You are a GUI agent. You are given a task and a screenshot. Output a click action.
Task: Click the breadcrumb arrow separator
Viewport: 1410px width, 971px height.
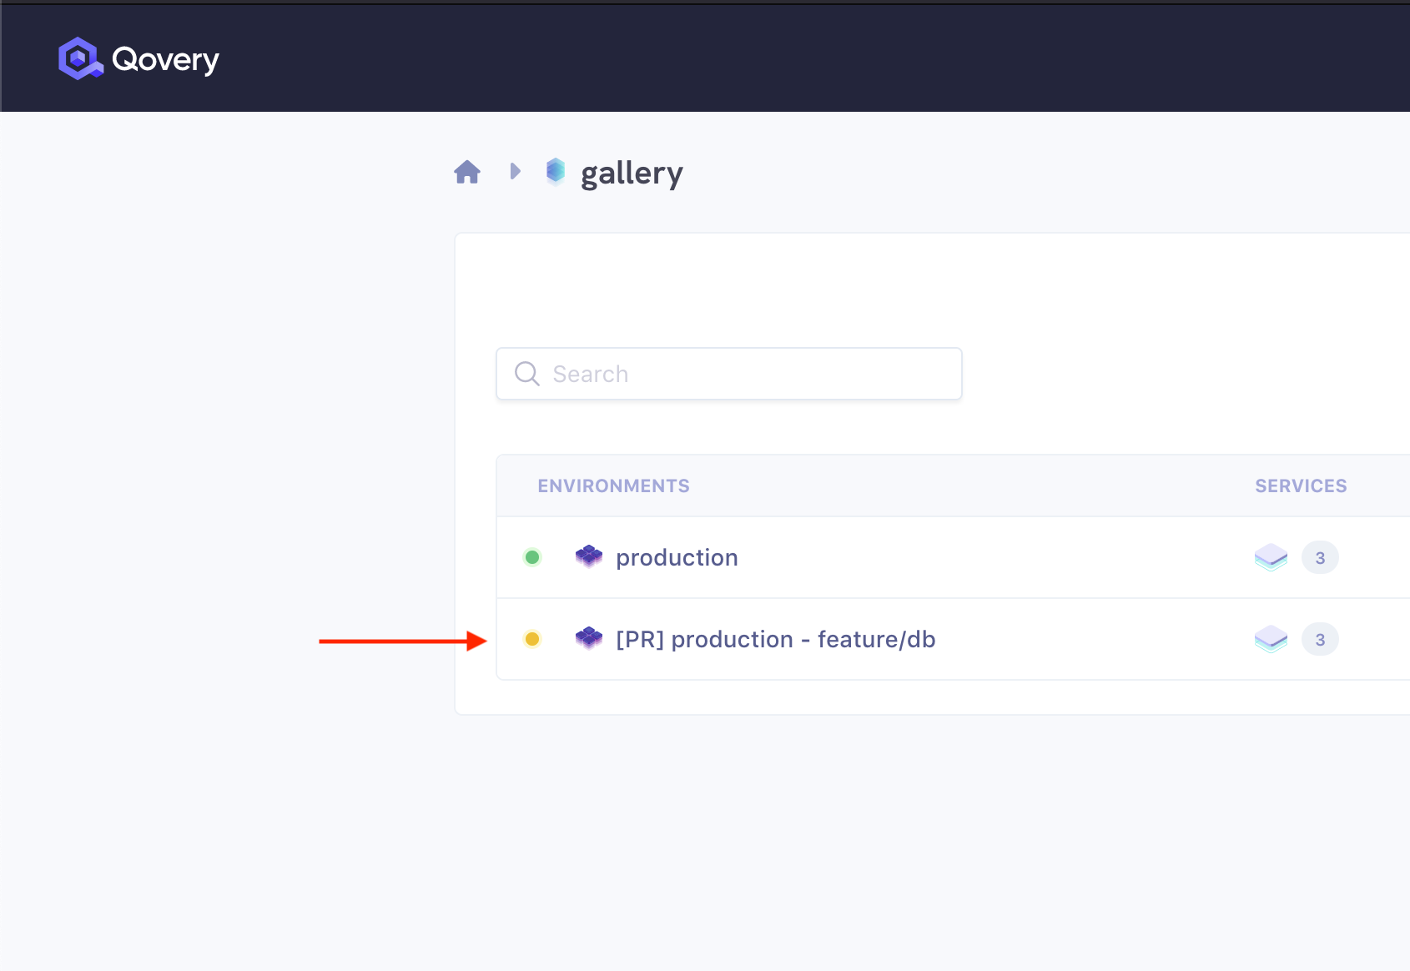click(515, 171)
